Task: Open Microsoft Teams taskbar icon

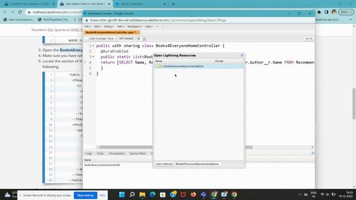Action: [x=204, y=194]
